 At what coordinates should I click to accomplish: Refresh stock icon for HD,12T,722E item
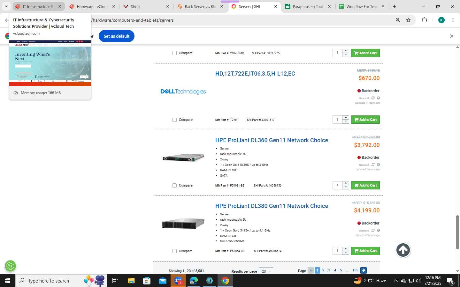coord(373,98)
